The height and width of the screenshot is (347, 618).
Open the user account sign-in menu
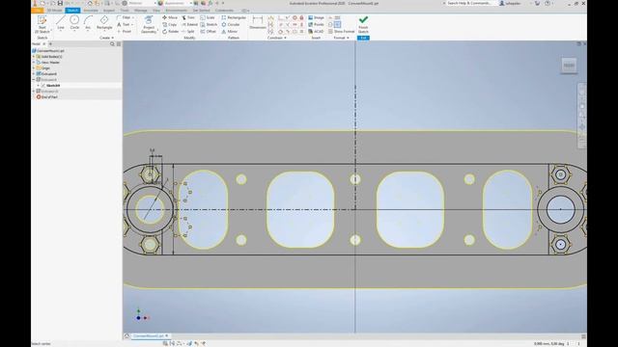(x=511, y=3)
